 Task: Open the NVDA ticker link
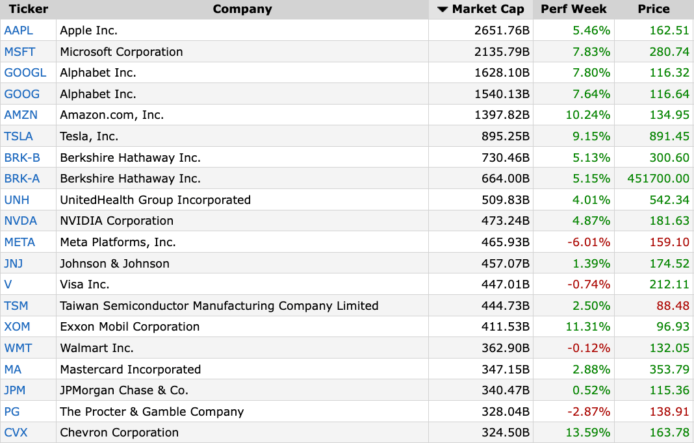(x=20, y=221)
